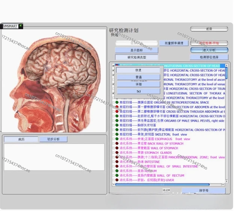235x211 pixels.
Task: Click the 批量频率调理 button
Action: [174, 43]
